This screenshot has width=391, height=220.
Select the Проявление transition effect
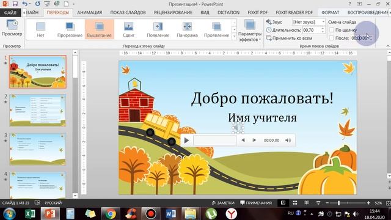click(x=216, y=29)
